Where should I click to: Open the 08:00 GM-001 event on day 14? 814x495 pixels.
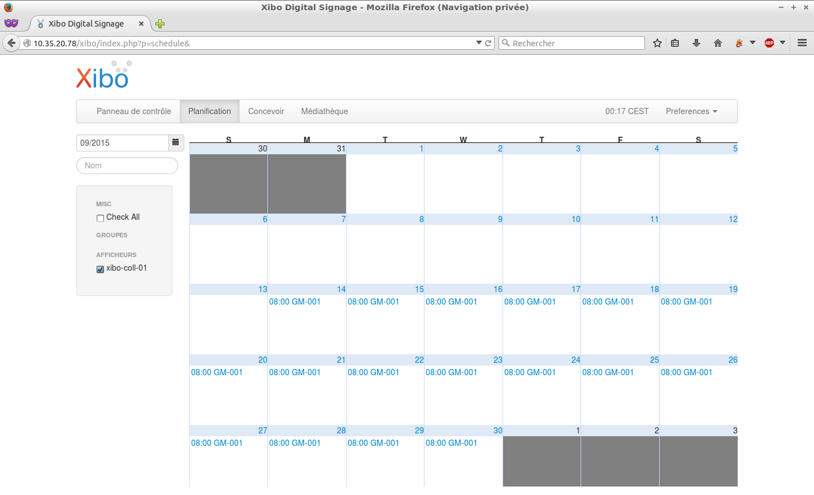295,302
